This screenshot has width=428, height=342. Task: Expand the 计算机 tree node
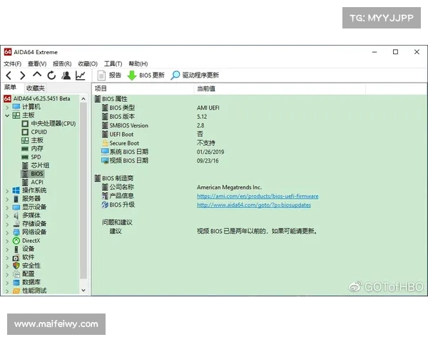point(7,107)
